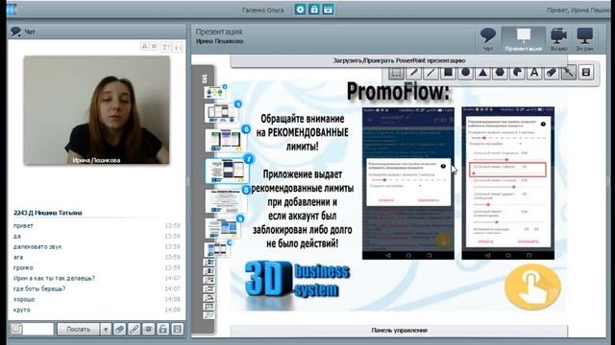Select the rectangle shape tool
The width and height of the screenshot is (615, 345).
[x=448, y=73]
